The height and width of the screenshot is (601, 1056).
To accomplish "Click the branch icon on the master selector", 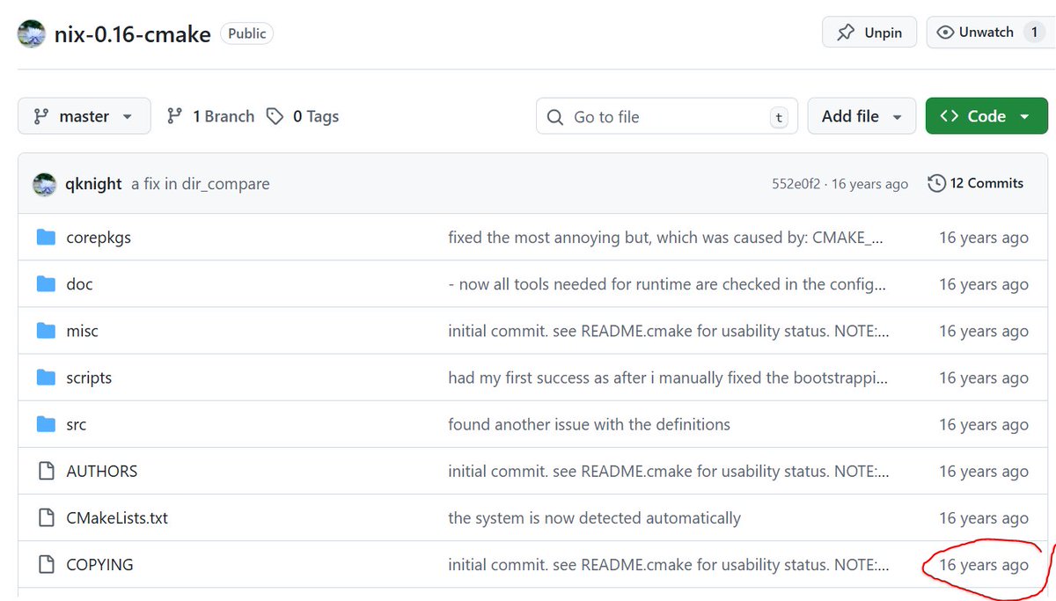I will point(41,116).
